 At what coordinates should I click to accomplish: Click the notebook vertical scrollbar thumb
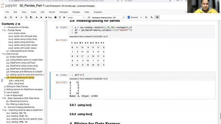pos(220,116)
